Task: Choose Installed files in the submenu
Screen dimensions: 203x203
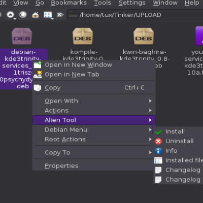Action: pos(178,160)
